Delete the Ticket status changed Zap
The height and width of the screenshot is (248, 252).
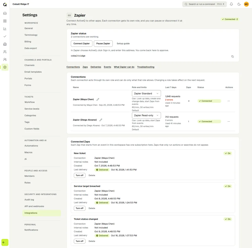(x=92, y=241)
